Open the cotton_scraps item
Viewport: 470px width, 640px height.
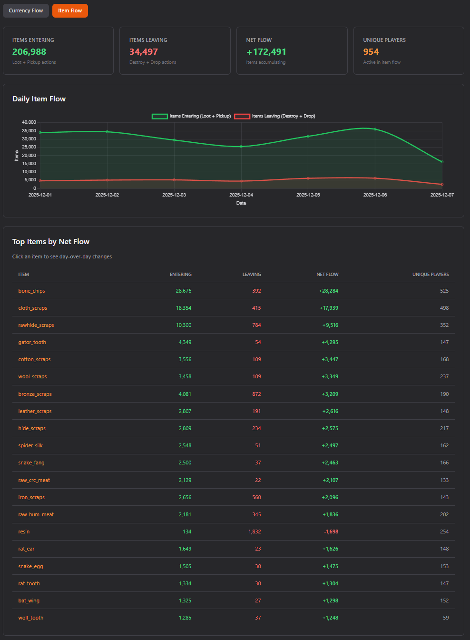(34, 359)
